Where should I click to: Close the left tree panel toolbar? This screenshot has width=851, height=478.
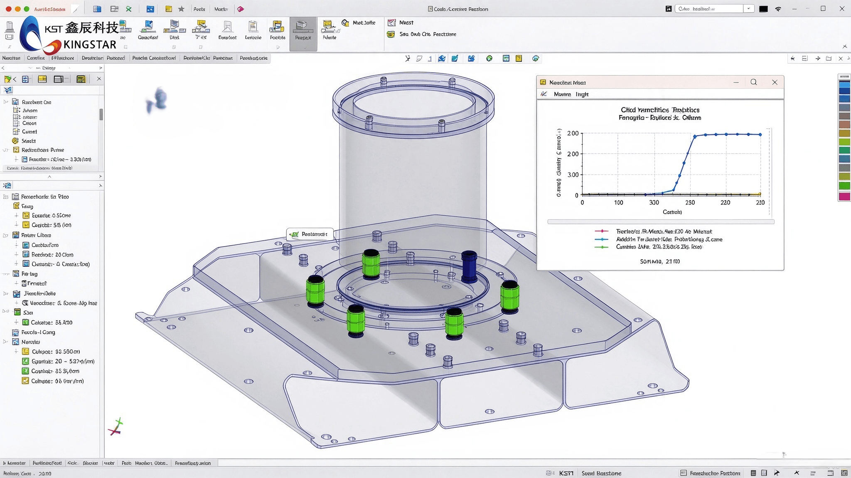point(99,79)
